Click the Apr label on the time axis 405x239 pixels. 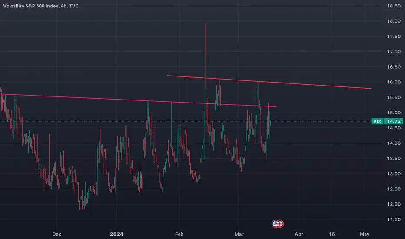coord(299,234)
